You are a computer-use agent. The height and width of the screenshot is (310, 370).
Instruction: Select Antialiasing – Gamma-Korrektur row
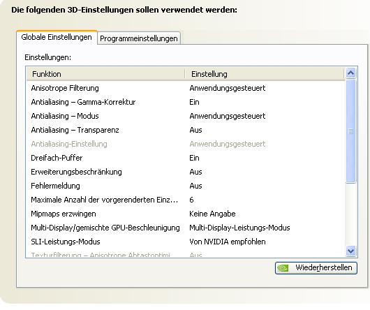[186, 102]
